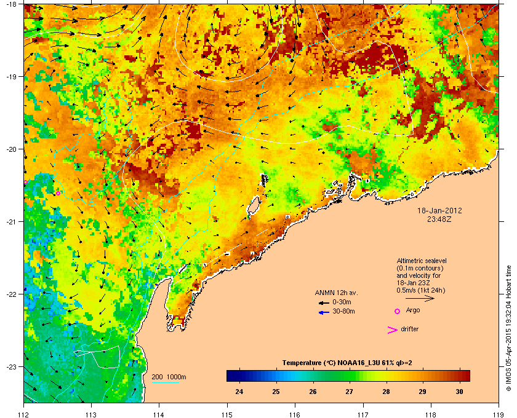Click the '200 1000m' isobath label
Screen dimensions: 517x418
(169, 377)
